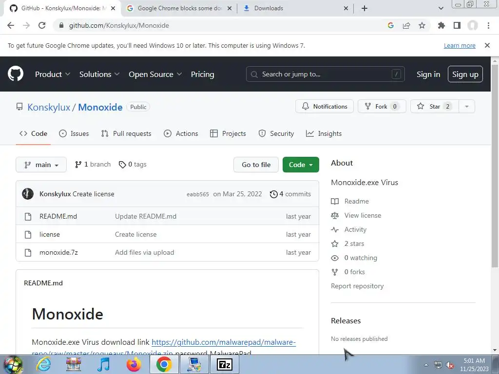
Task: Fork the Monoxide repository
Action: [x=382, y=107]
